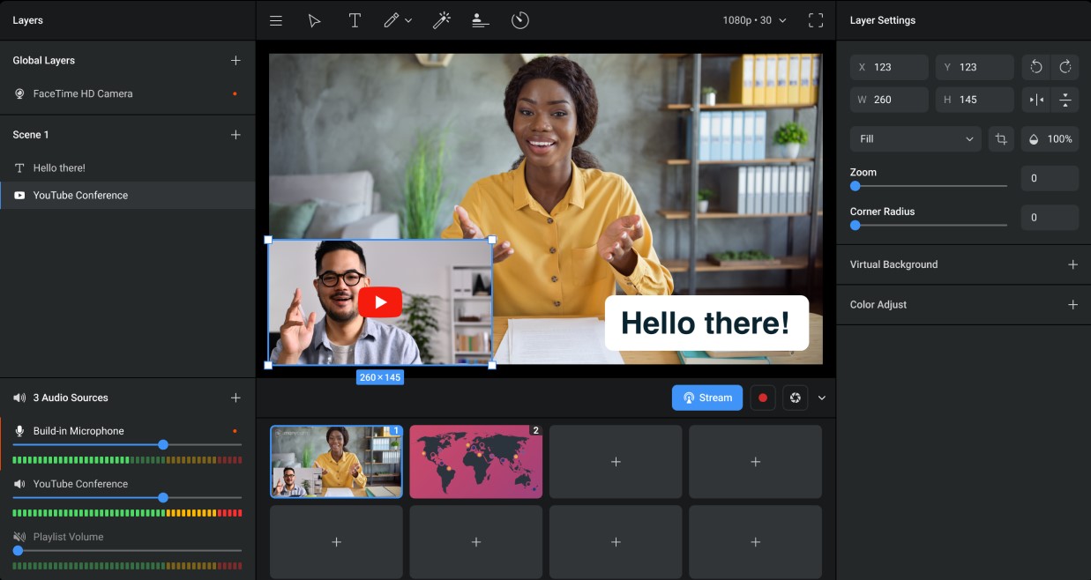Image resolution: width=1091 pixels, height=580 pixels.
Task: Click the Scene 1 heading
Action: click(31, 135)
